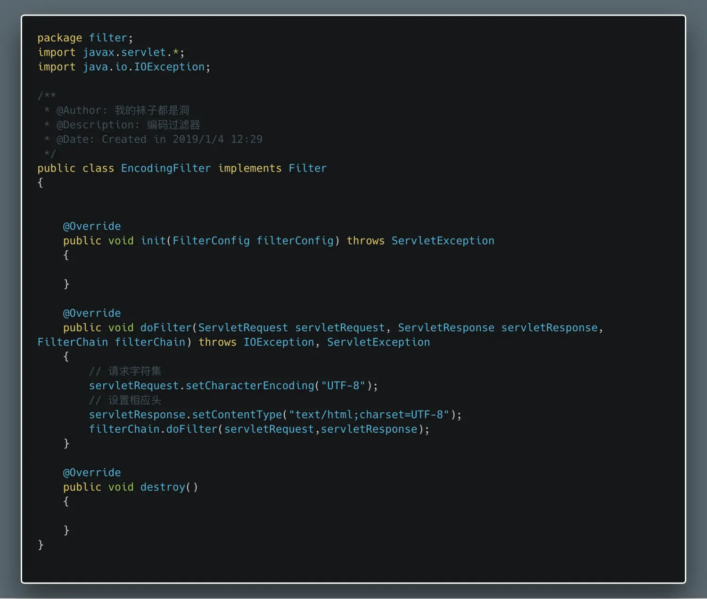Click 'FilterChain filterChain)' parameter text
The width and height of the screenshot is (707, 599).
click(x=115, y=342)
